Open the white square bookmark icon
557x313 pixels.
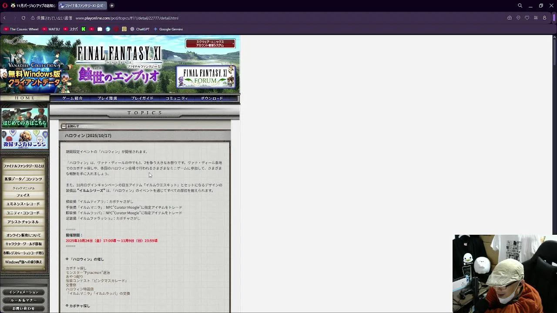pos(100,29)
